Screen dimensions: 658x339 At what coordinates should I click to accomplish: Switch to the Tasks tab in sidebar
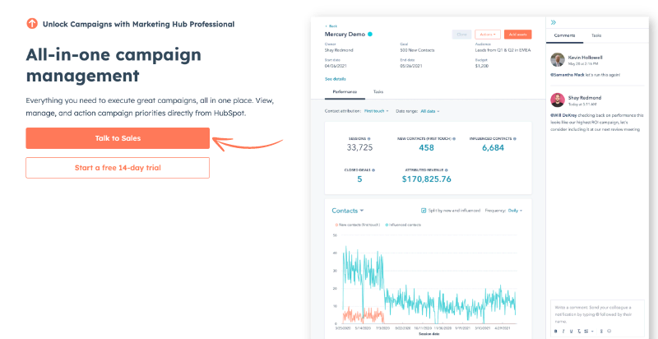click(x=596, y=36)
